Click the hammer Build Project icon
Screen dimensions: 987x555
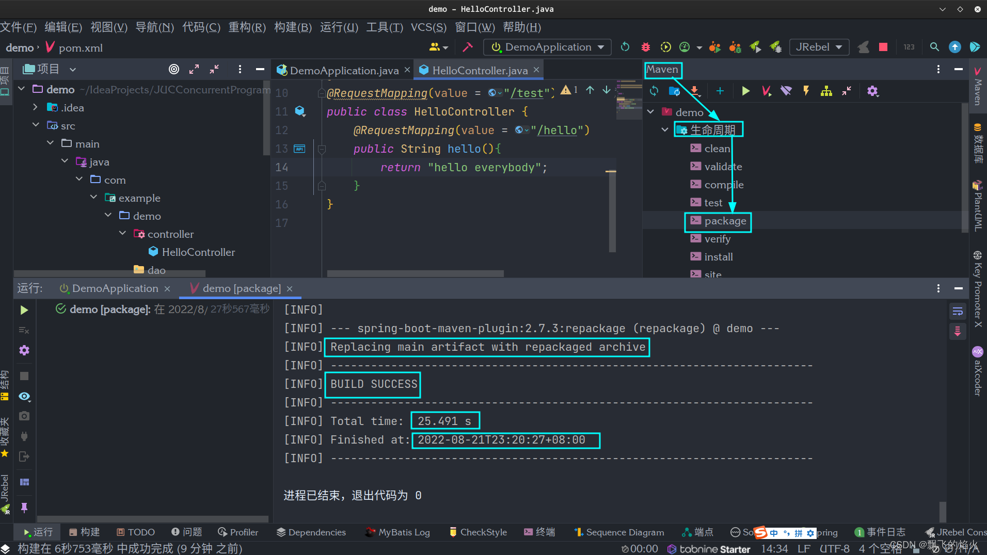[x=468, y=47]
